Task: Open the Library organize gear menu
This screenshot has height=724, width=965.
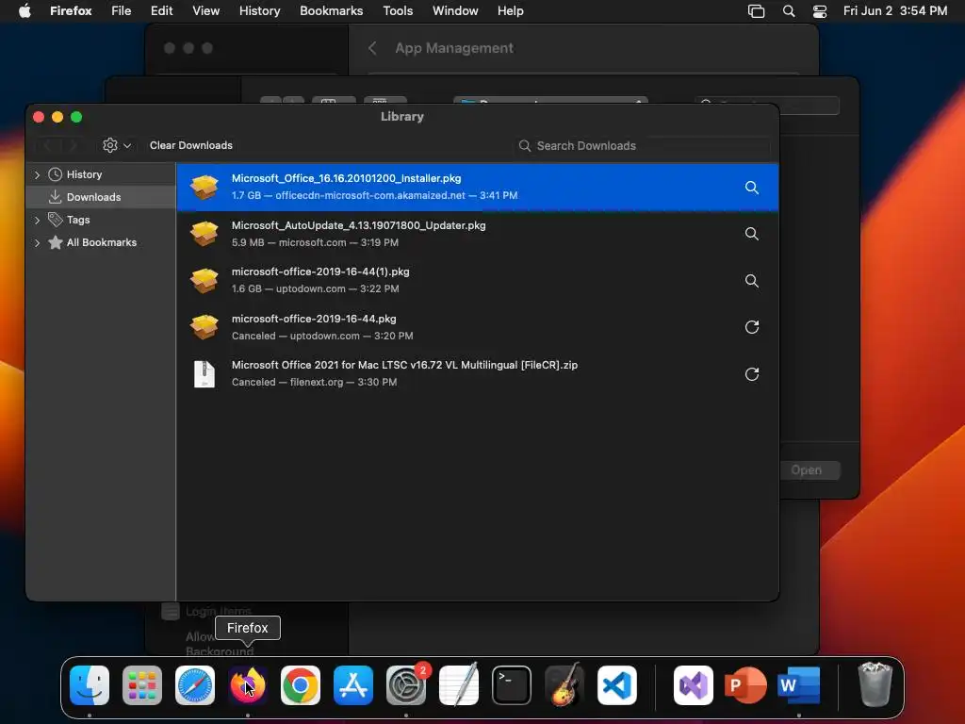Action: [x=116, y=145]
